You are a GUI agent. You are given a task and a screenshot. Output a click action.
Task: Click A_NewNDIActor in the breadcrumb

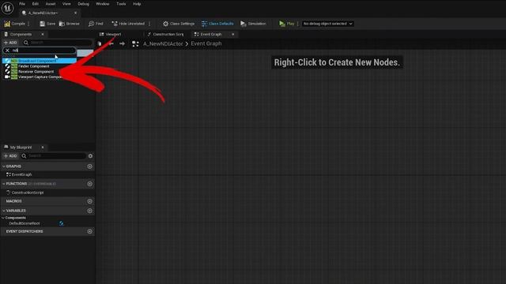tap(163, 44)
